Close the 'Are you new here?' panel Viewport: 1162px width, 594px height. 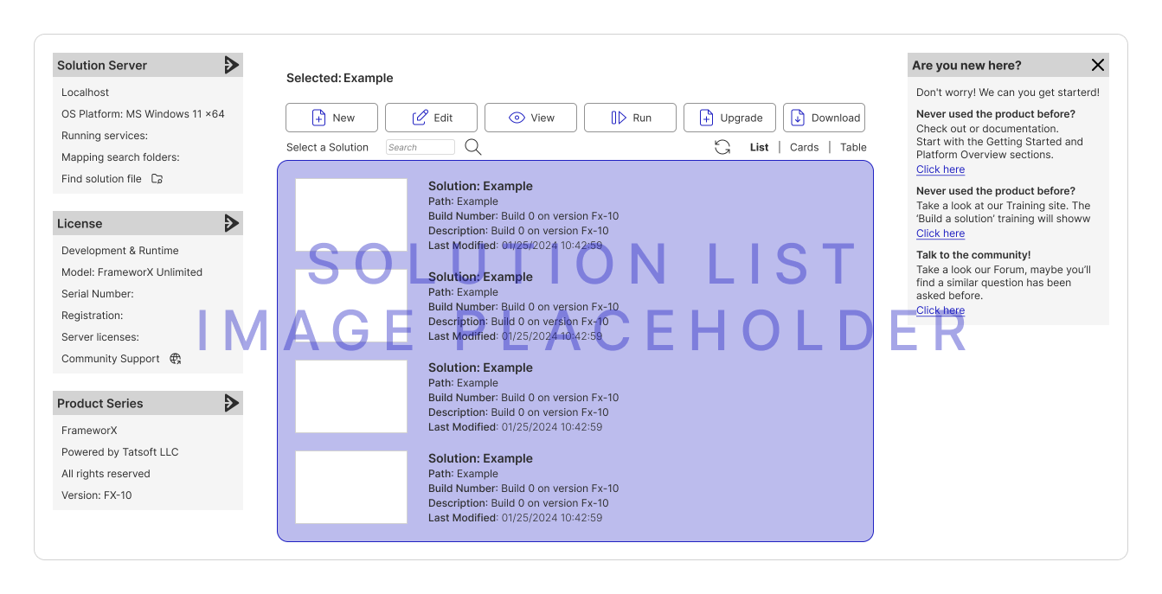1098,65
